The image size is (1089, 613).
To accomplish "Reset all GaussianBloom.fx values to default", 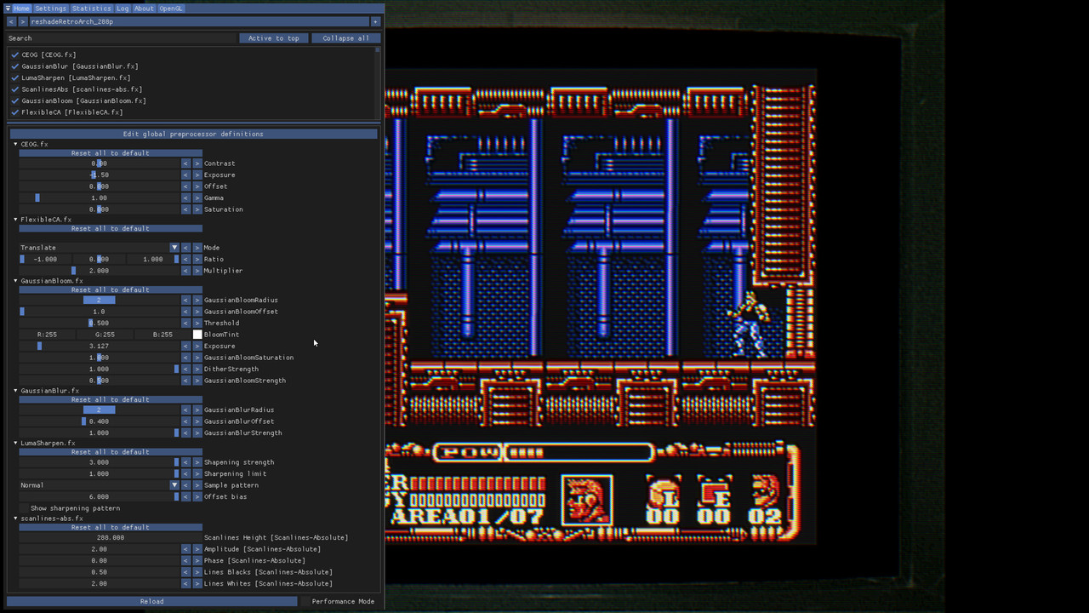I will (111, 290).
